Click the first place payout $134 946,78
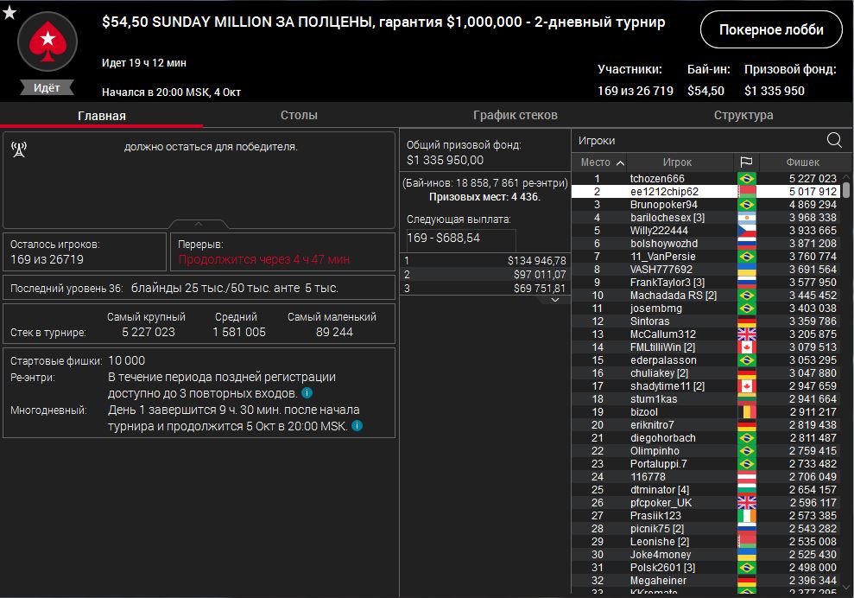Screen dimensions: 854x598 click(x=536, y=261)
